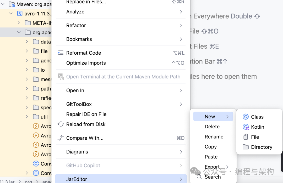Choose Rename from the JarEditor menu

(x=214, y=137)
